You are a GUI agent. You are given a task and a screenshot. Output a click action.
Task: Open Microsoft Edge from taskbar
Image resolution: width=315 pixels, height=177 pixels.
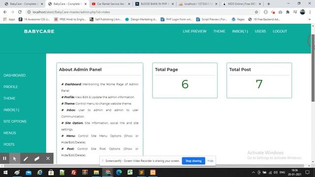click(119, 173)
